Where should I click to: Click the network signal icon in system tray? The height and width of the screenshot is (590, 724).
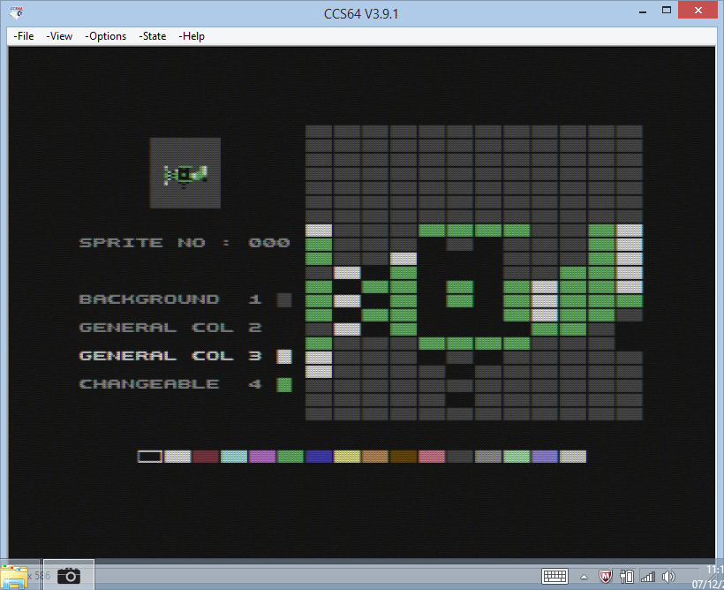click(x=647, y=577)
